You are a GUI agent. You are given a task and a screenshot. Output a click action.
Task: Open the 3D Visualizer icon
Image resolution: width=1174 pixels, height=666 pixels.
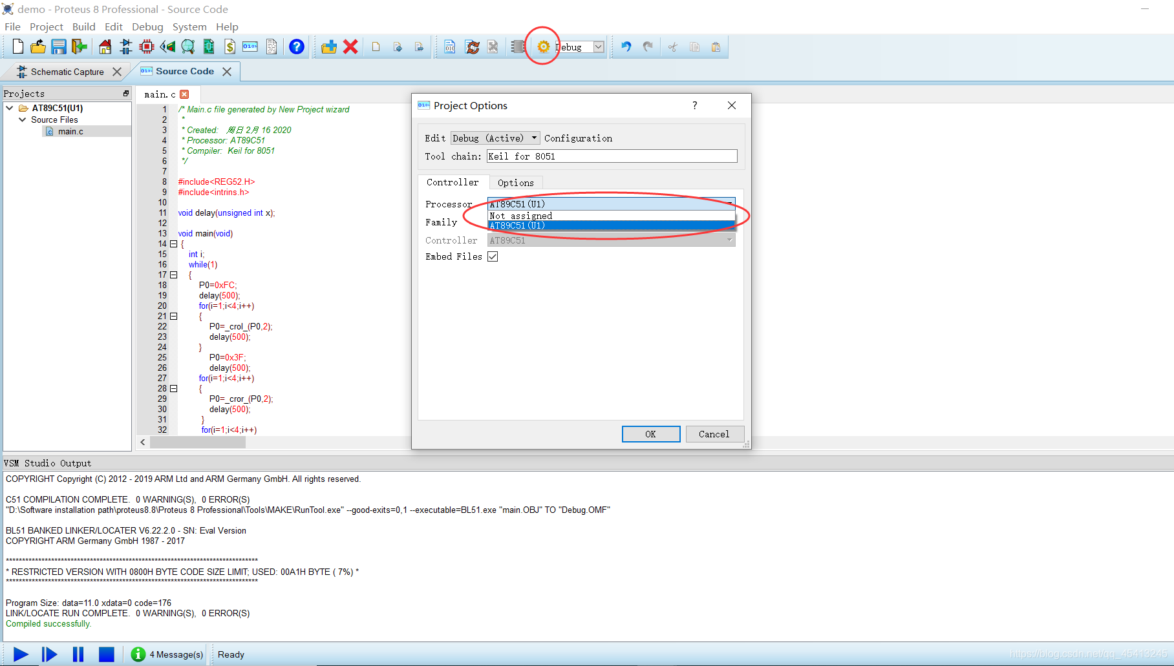pyautogui.click(x=167, y=47)
